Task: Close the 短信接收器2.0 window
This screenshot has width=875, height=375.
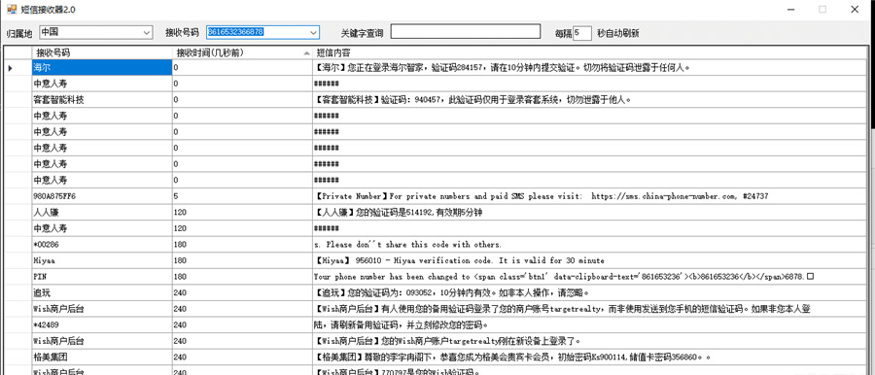Action: tap(855, 9)
